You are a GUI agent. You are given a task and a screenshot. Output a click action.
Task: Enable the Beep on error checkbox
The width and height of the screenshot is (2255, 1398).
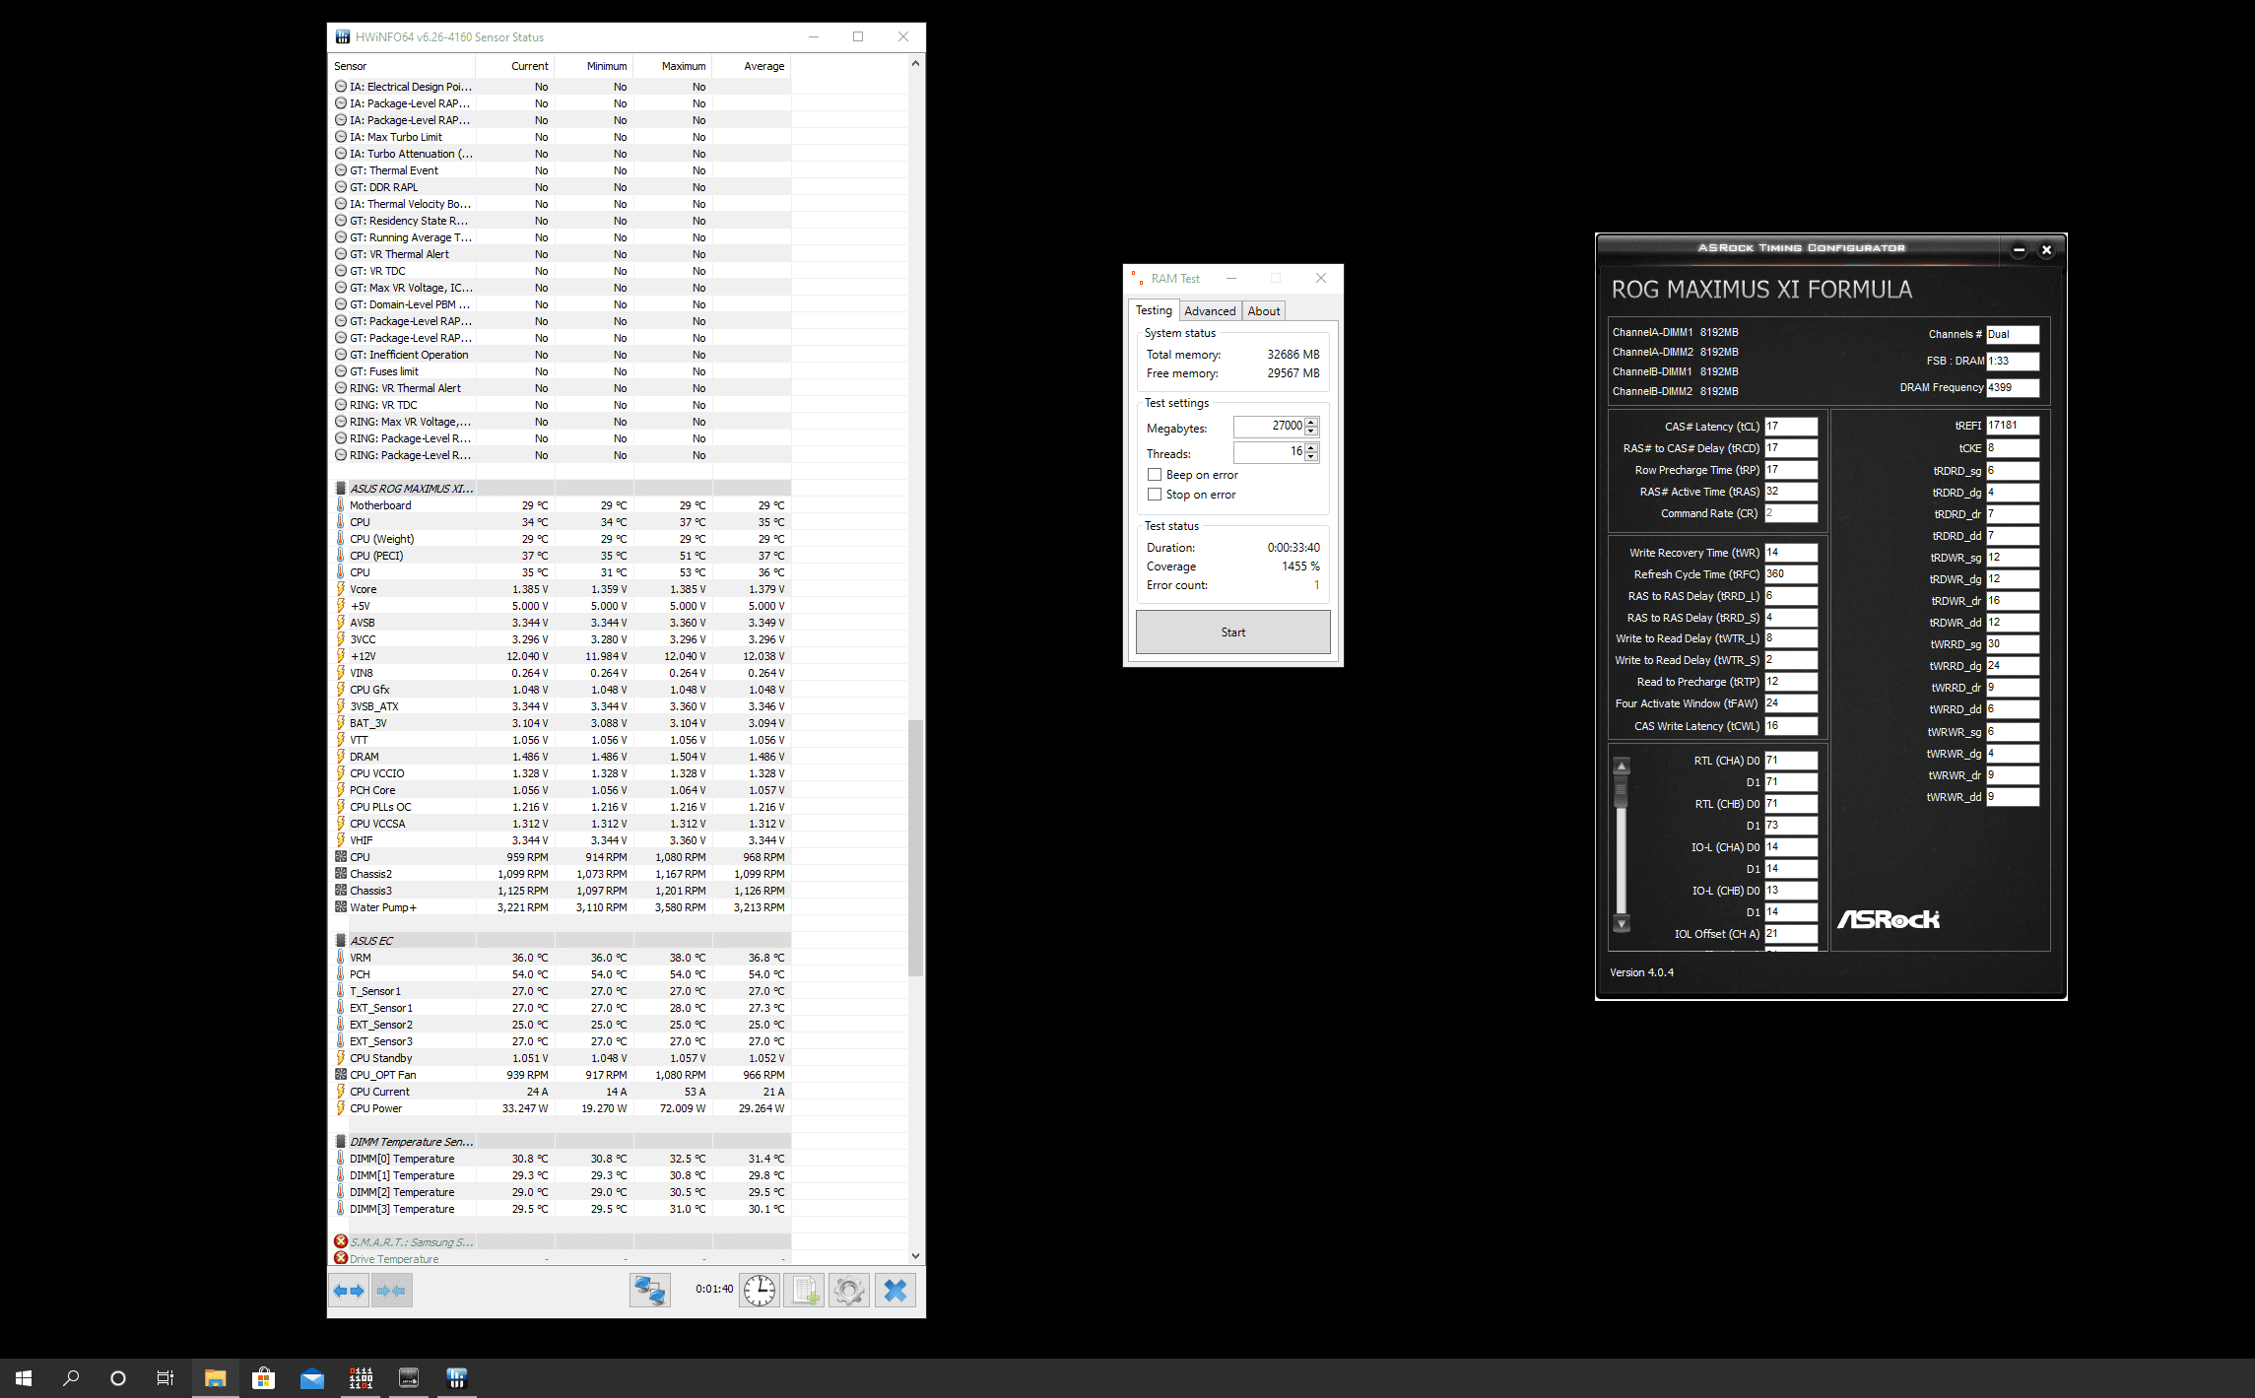coord(1155,475)
